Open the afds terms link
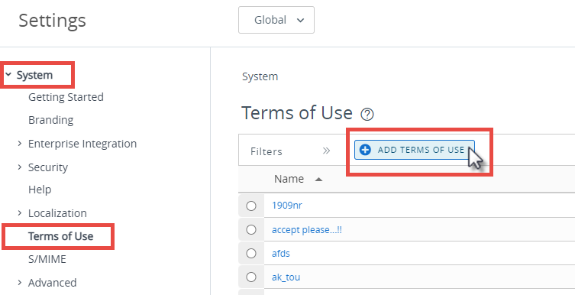The width and height of the screenshot is (575, 295). pos(281,254)
